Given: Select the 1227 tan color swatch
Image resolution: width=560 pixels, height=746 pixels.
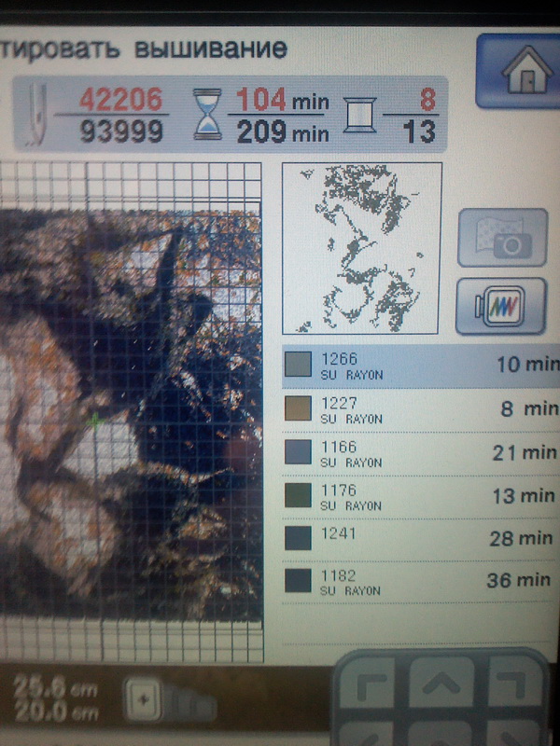Looking at the screenshot, I should tap(298, 408).
